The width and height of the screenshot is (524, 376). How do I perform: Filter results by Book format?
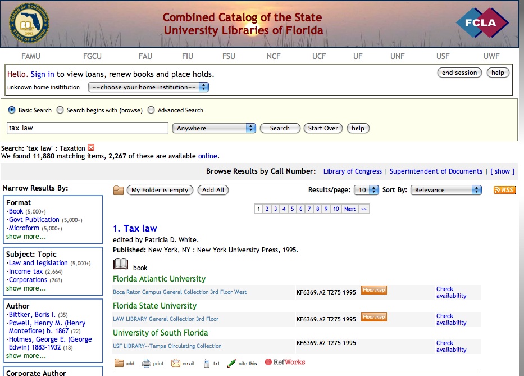pyautogui.click(x=16, y=211)
